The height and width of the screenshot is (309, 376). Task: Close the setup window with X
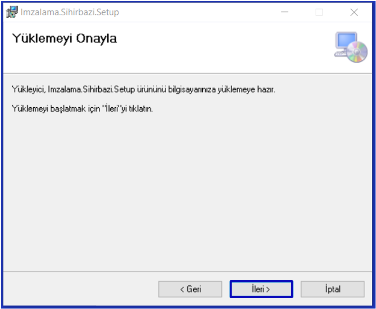tap(354, 12)
